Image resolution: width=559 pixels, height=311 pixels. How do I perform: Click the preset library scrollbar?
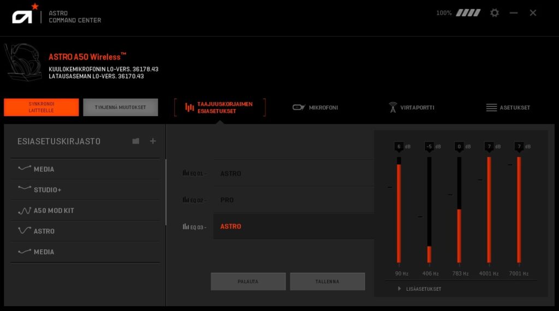166,193
